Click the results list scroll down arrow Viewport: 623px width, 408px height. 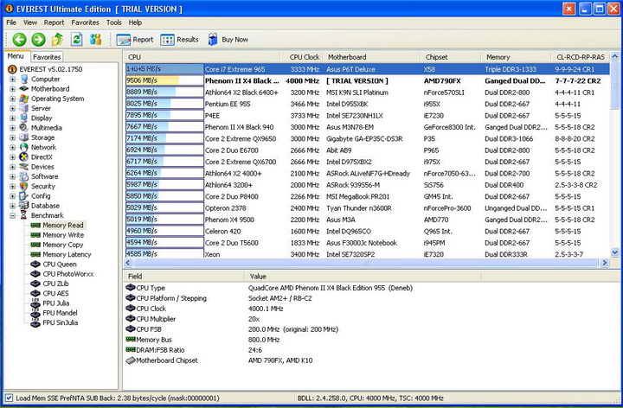(x=614, y=252)
